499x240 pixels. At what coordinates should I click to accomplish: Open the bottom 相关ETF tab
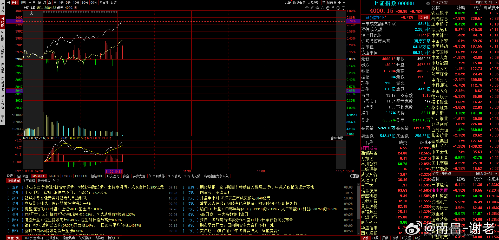(114, 238)
